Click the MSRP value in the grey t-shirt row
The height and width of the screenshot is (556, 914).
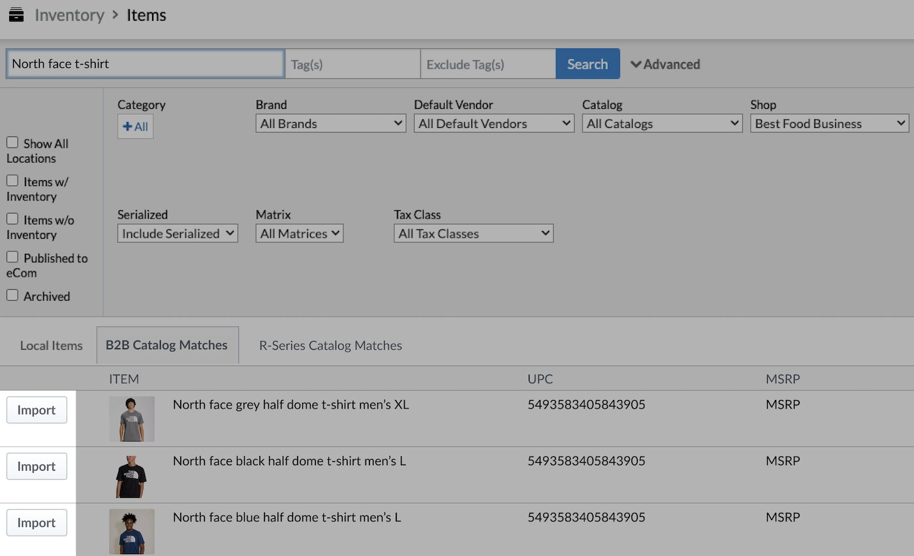pos(783,405)
